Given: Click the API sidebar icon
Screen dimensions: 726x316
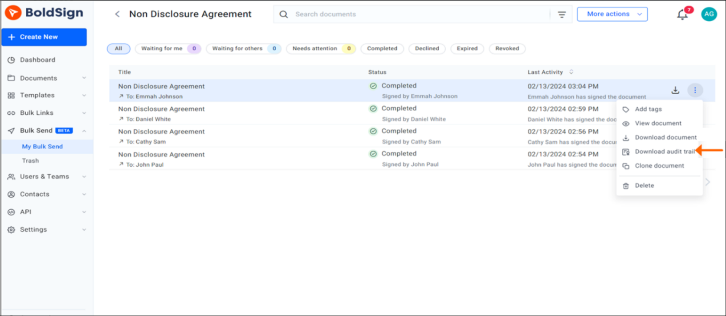Looking at the screenshot, I should [x=11, y=212].
